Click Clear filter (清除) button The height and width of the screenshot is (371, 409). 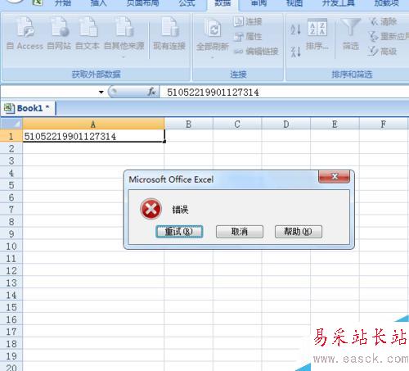(383, 21)
